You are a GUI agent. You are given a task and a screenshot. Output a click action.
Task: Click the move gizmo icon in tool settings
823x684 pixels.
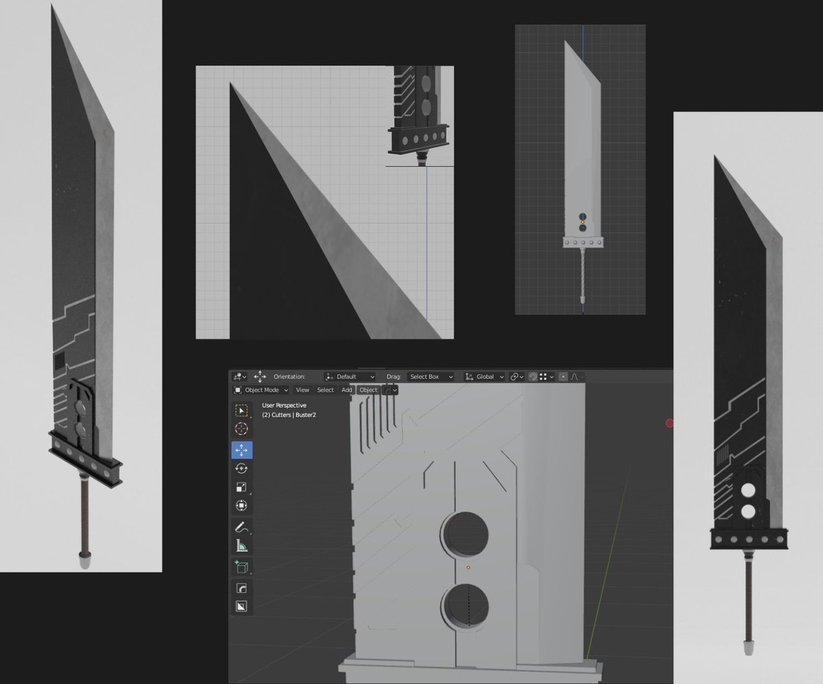coord(260,377)
